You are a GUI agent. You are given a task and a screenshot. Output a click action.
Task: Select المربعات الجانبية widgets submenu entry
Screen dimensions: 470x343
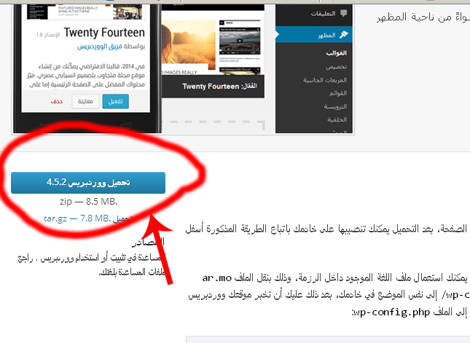click(x=325, y=80)
